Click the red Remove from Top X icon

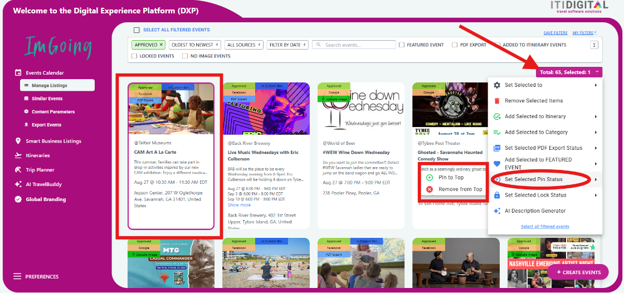tap(430, 189)
